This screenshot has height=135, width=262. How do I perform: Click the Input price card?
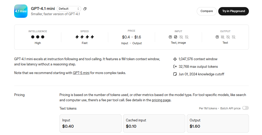90,123
